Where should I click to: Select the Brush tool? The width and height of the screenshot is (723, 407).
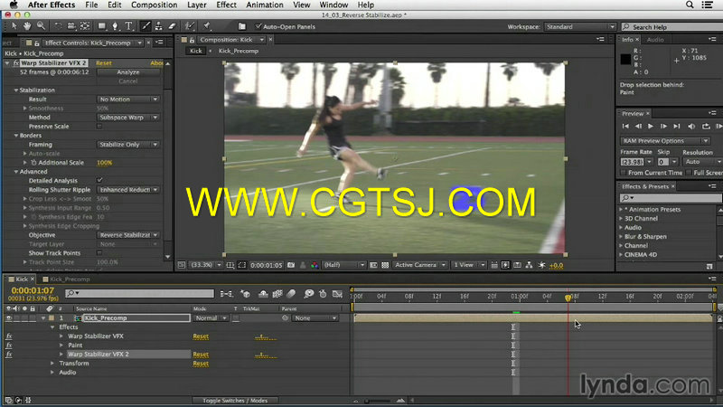pos(146,26)
